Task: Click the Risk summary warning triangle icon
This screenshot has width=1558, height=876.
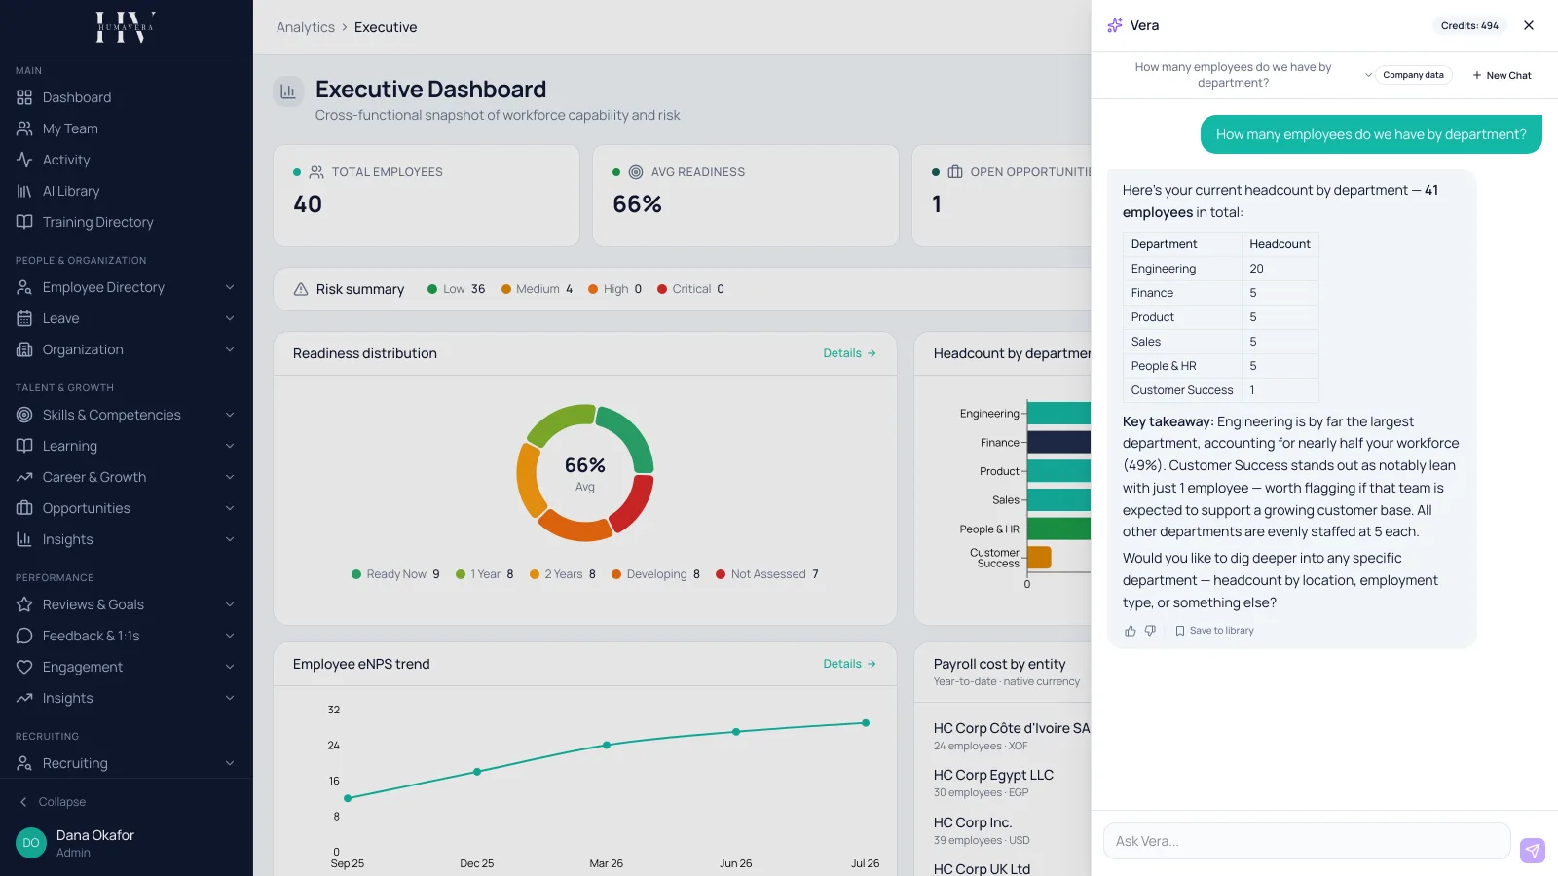Action: pyautogui.click(x=301, y=289)
